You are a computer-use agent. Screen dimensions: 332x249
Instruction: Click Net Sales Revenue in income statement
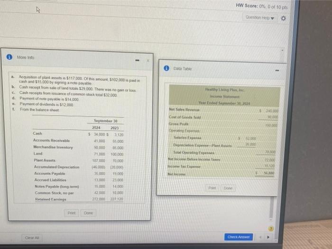click(184, 109)
